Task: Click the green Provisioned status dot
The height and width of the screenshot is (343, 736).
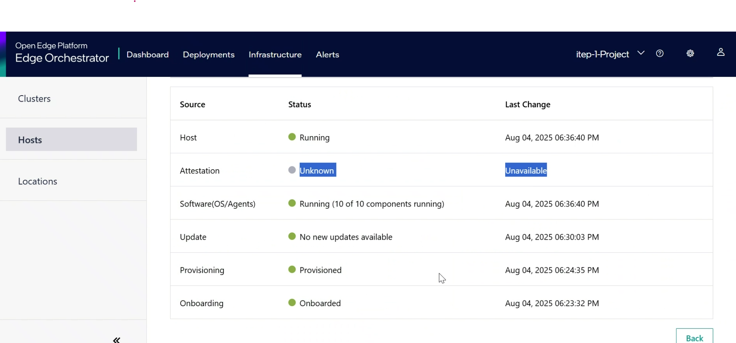Action: point(292,270)
